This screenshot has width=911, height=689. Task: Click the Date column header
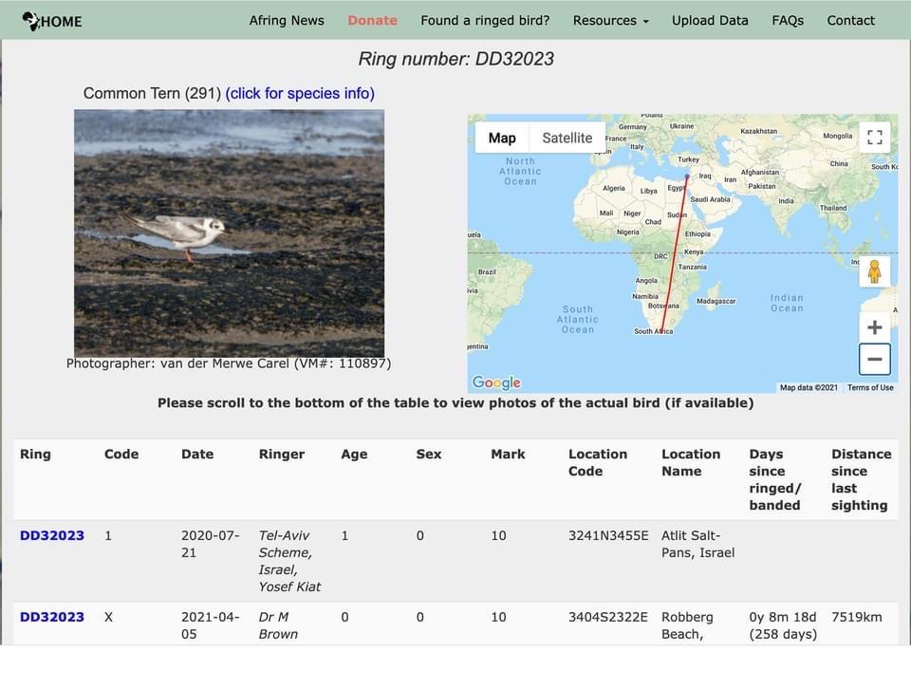click(197, 455)
